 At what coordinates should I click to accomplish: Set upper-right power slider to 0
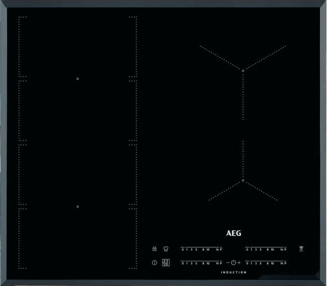(247, 249)
